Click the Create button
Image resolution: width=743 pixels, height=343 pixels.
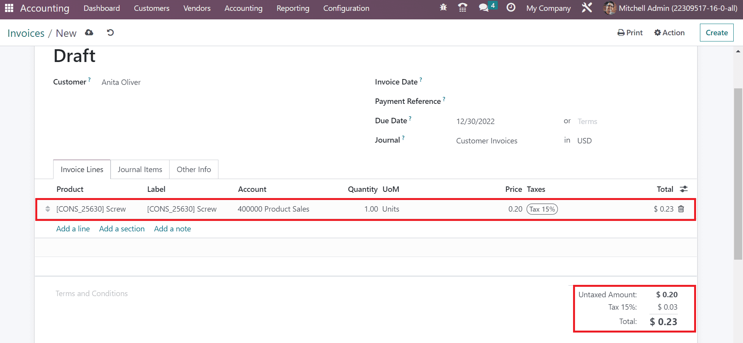click(717, 33)
